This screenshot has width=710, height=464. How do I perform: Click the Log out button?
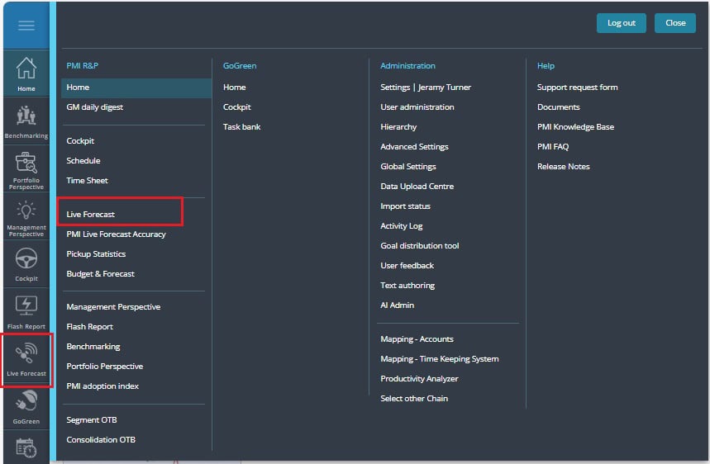pos(621,23)
